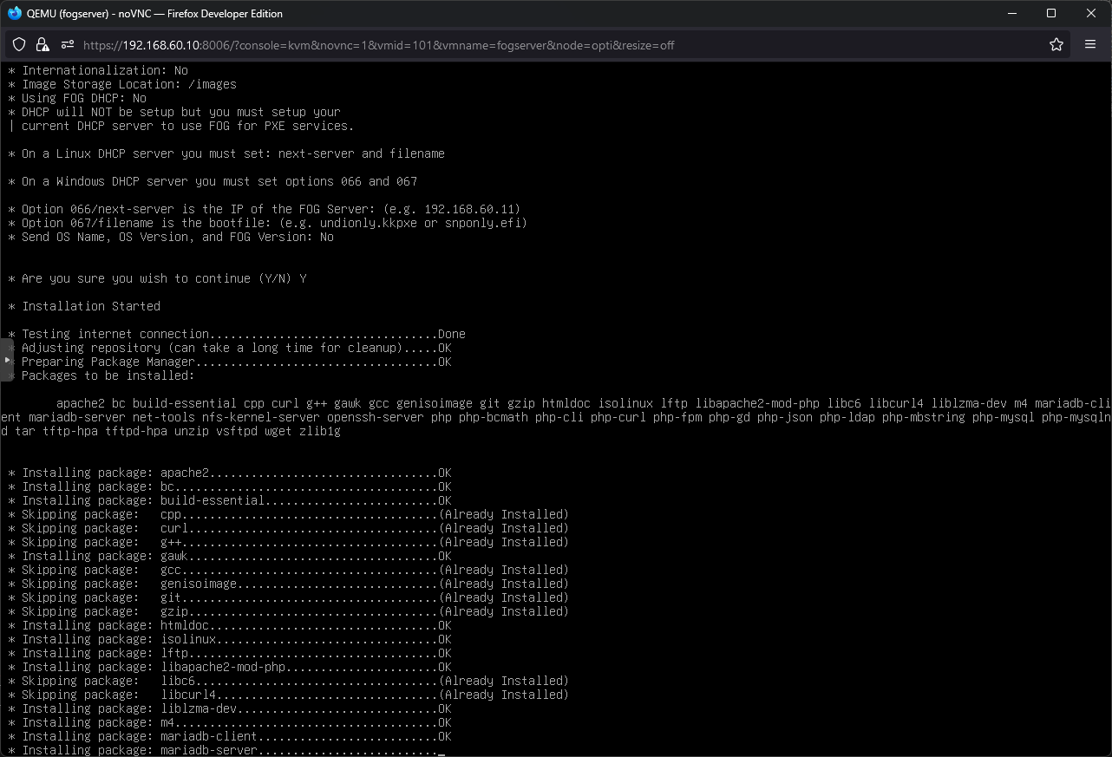Screen dimensions: 1112x757
Task: Click the 'Installing package: bc' line
Action: coord(230,486)
